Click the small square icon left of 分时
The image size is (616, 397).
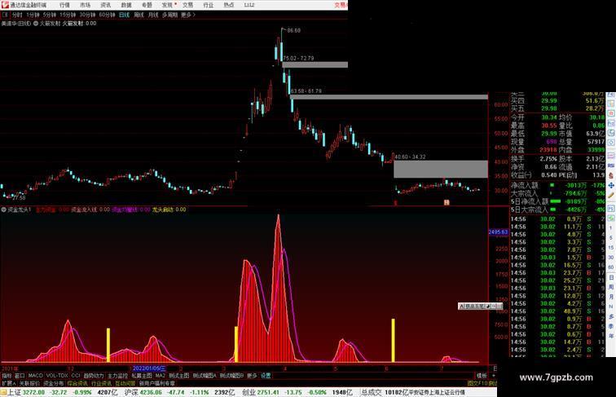(x=5, y=15)
